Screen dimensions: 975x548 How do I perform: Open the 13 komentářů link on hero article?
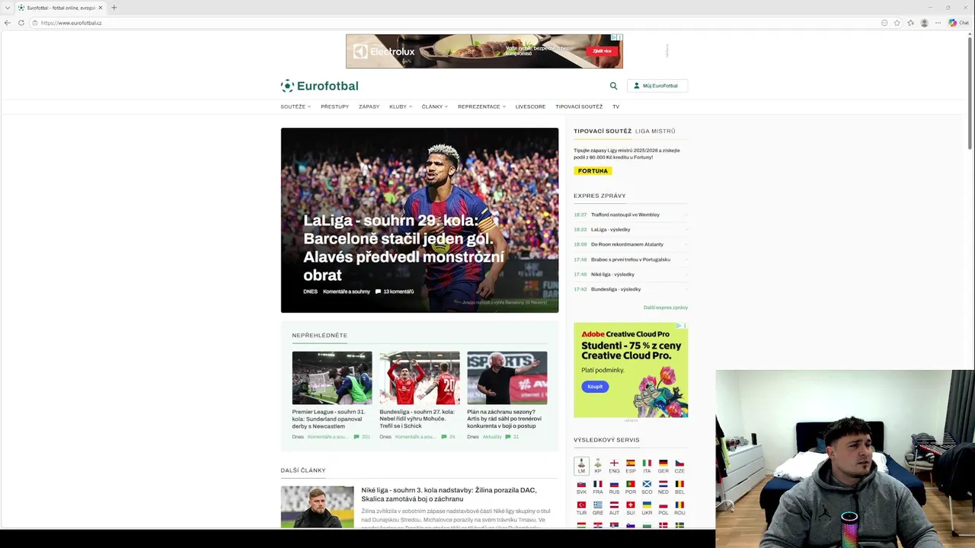(395, 292)
